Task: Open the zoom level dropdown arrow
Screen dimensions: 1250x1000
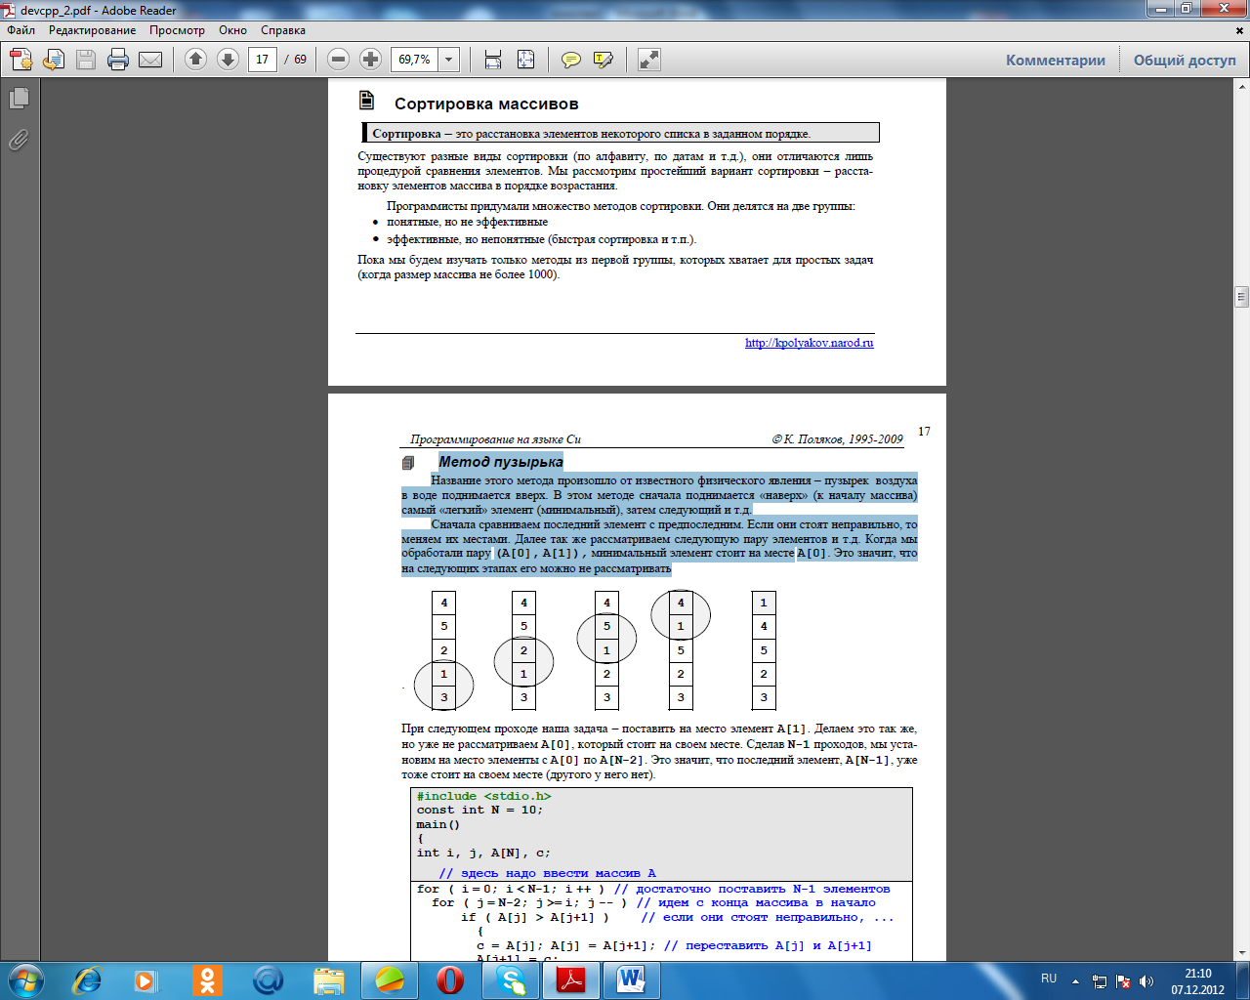Action: pyautogui.click(x=449, y=60)
